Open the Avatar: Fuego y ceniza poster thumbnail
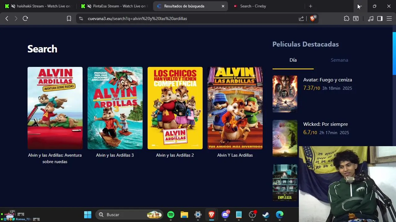 (x=285, y=94)
